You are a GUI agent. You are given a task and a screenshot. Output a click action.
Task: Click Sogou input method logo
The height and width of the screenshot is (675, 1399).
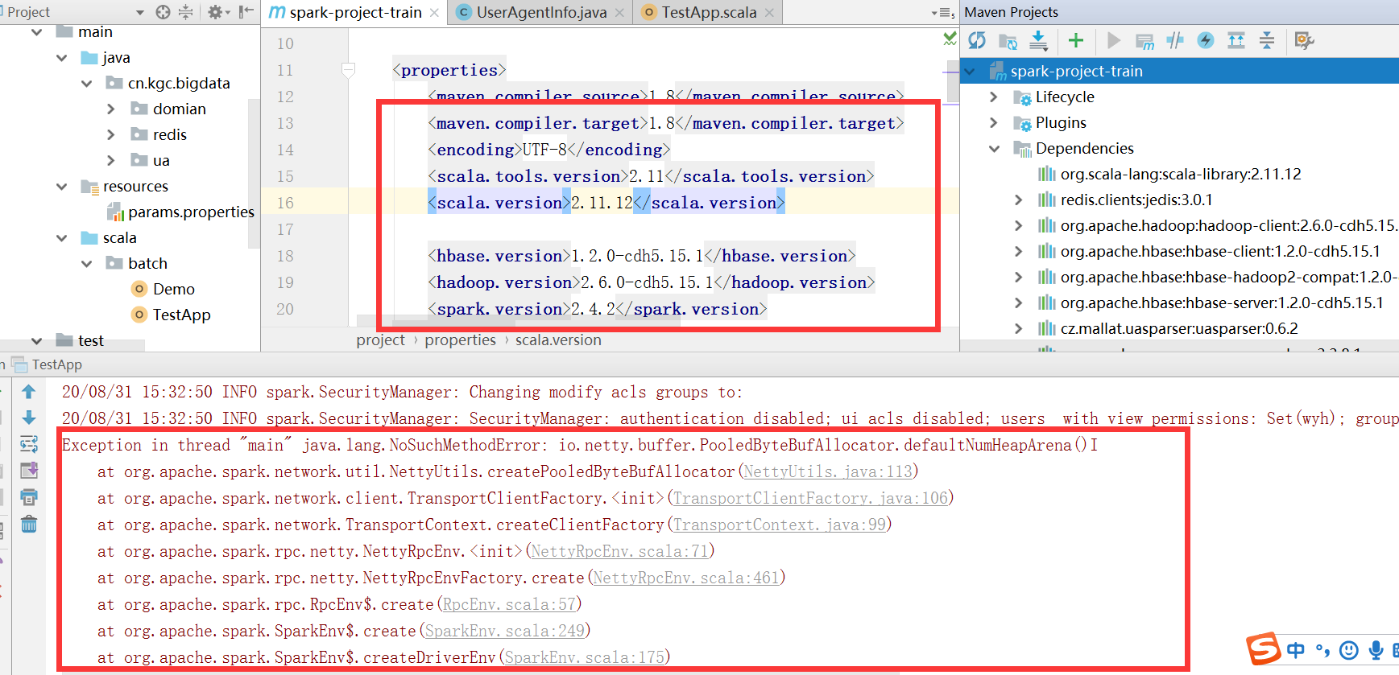1264,648
